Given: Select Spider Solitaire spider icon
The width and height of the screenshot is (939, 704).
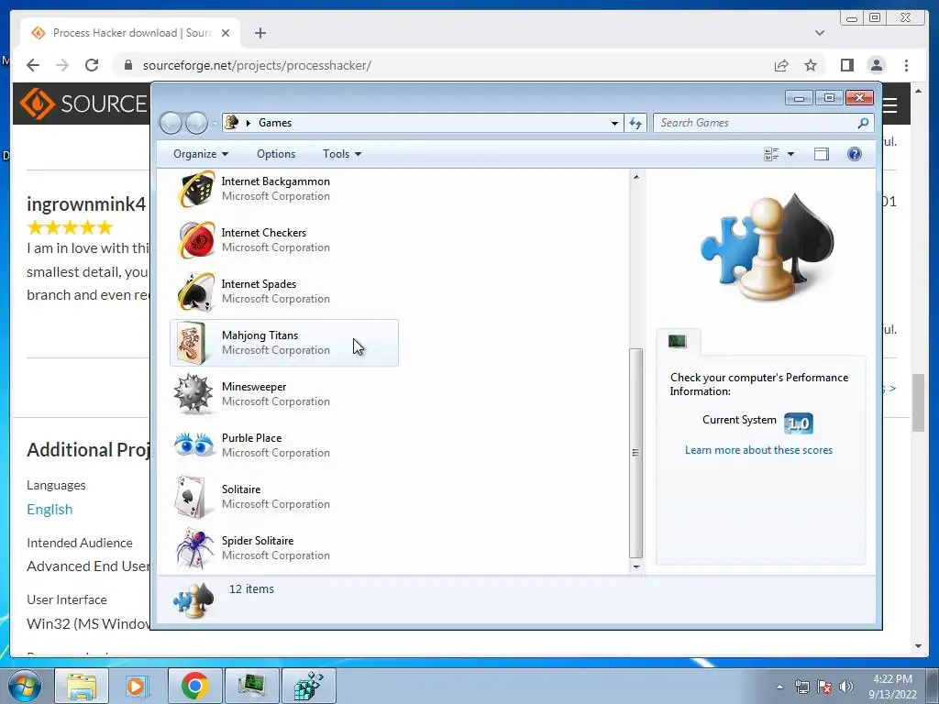Looking at the screenshot, I should [x=194, y=548].
